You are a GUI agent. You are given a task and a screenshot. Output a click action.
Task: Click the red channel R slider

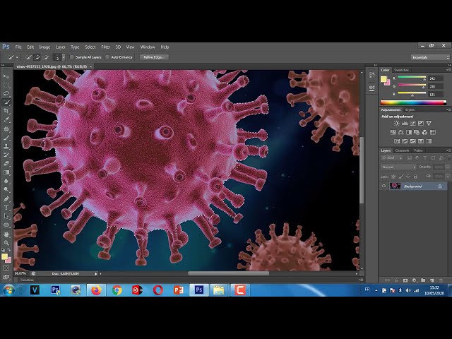[x=412, y=77]
